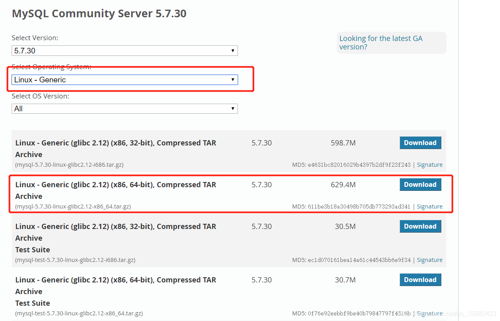Open Signature link for mysql-5.7.30 i686 archive
500x321 pixels.
pos(430,165)
